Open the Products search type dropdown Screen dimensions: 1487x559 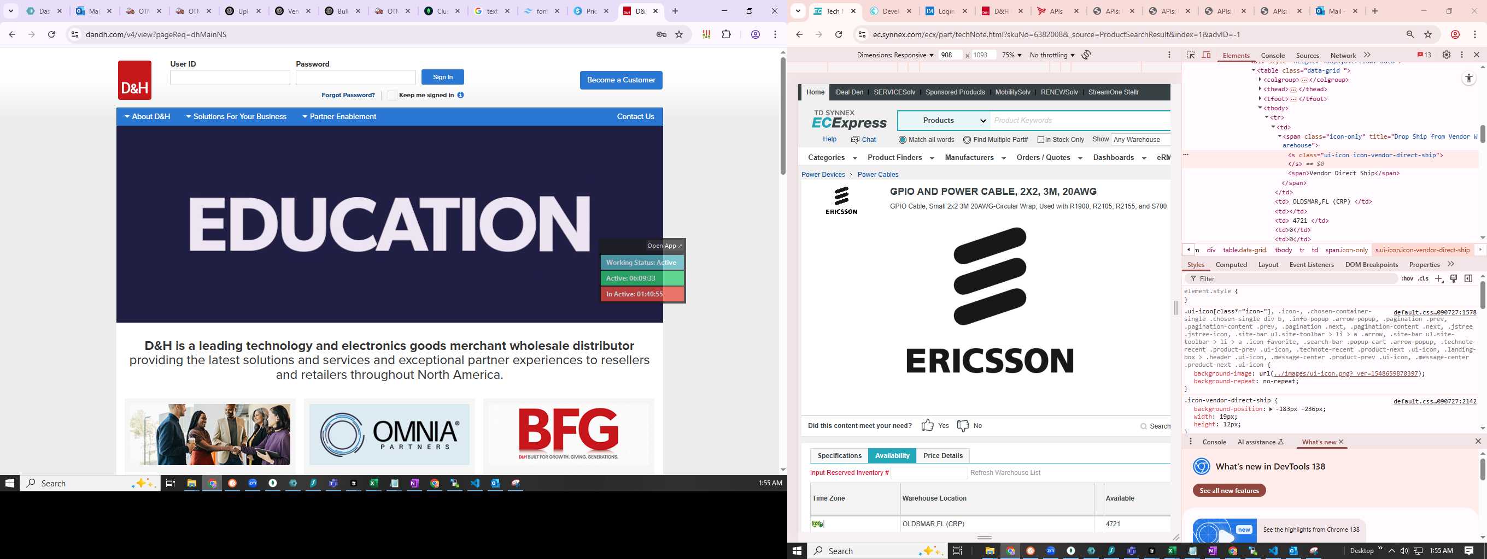coord(944,121)
